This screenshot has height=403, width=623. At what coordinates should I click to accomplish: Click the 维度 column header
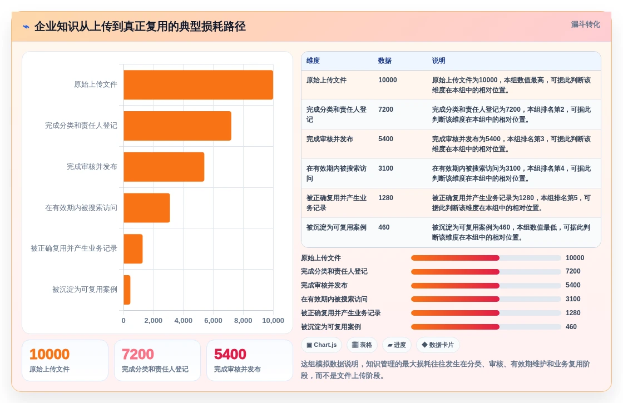(313, 61)
